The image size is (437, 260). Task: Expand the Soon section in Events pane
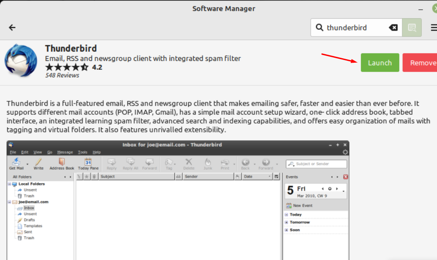286,230
